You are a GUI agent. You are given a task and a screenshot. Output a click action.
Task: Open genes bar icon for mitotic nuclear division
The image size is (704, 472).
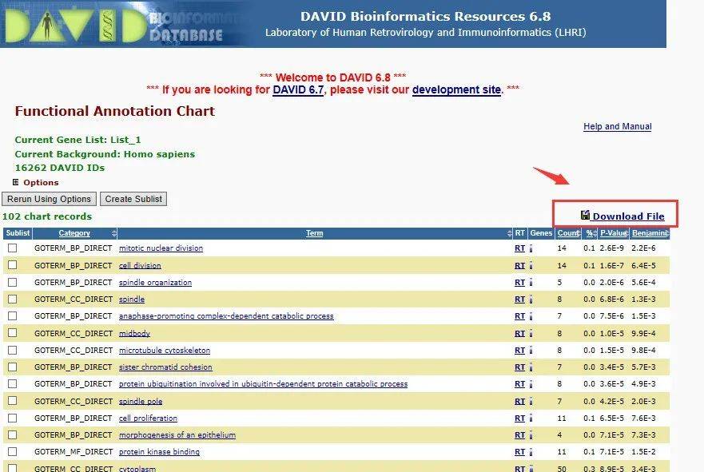pos(531,248)
